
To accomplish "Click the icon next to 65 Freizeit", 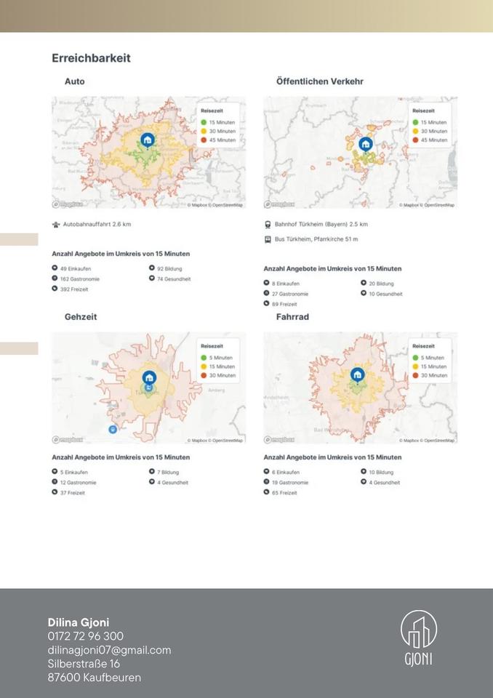I will point(267,492).
